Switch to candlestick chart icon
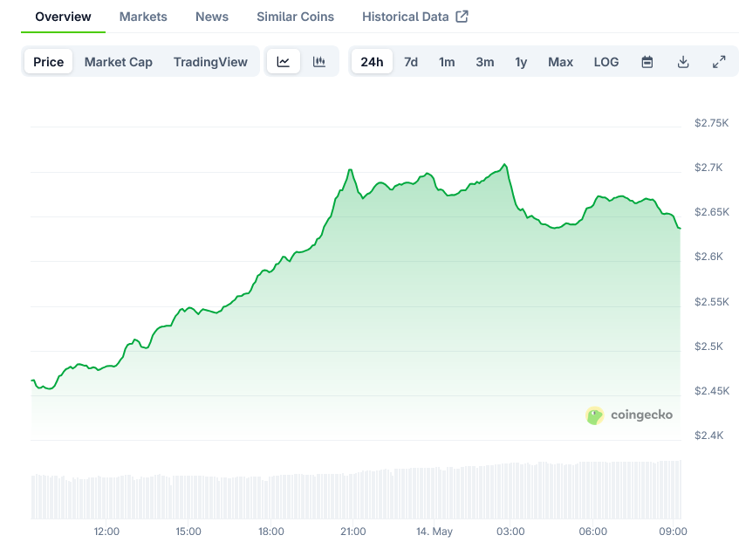 319,62
